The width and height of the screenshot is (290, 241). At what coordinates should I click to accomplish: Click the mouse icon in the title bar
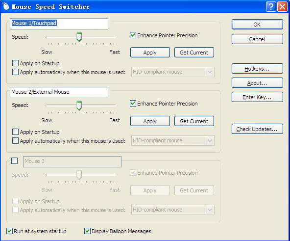point(6,6)
